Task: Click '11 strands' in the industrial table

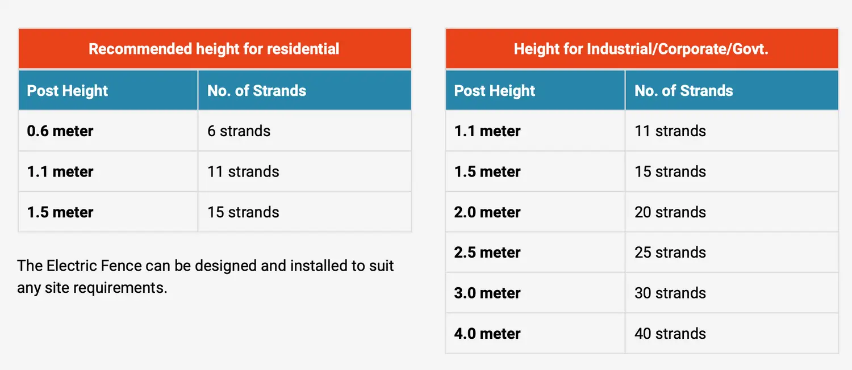Action: pos(670,131)
